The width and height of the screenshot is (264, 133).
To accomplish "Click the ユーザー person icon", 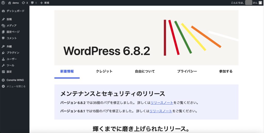I will click(x=3, y=59).
